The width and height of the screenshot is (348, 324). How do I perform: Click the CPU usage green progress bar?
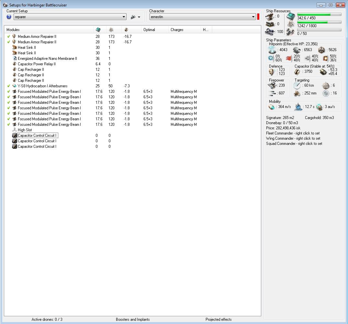(x=319, y=15)
